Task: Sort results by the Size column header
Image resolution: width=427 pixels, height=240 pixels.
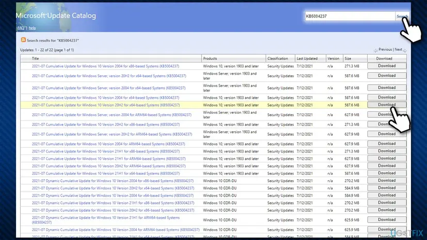Action: pos(348,58)
